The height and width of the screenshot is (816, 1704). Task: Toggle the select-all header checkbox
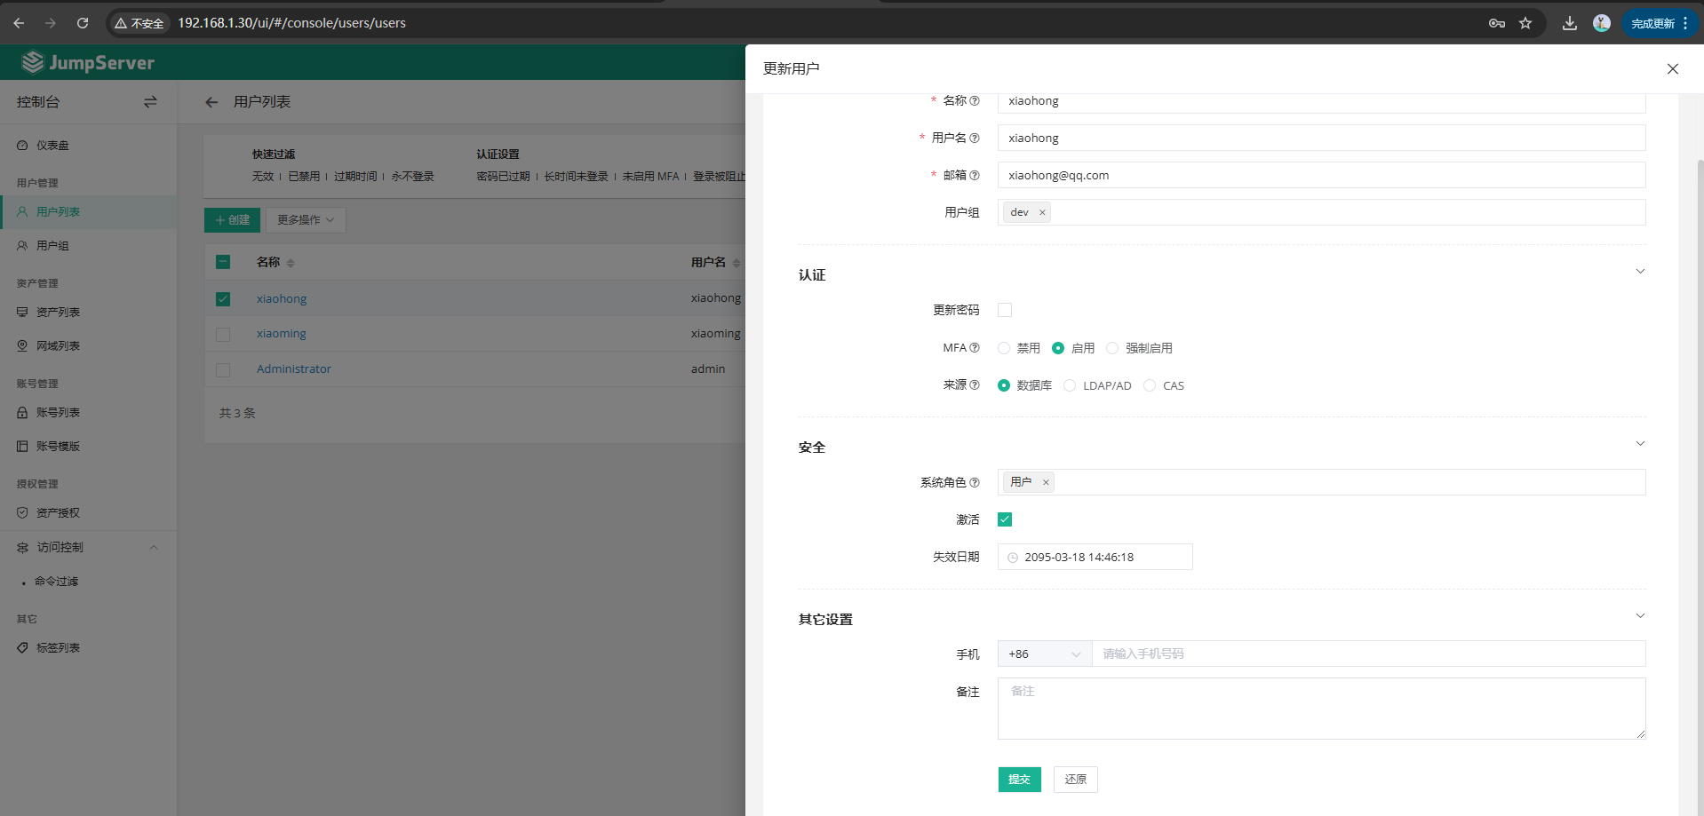(223, 262)
